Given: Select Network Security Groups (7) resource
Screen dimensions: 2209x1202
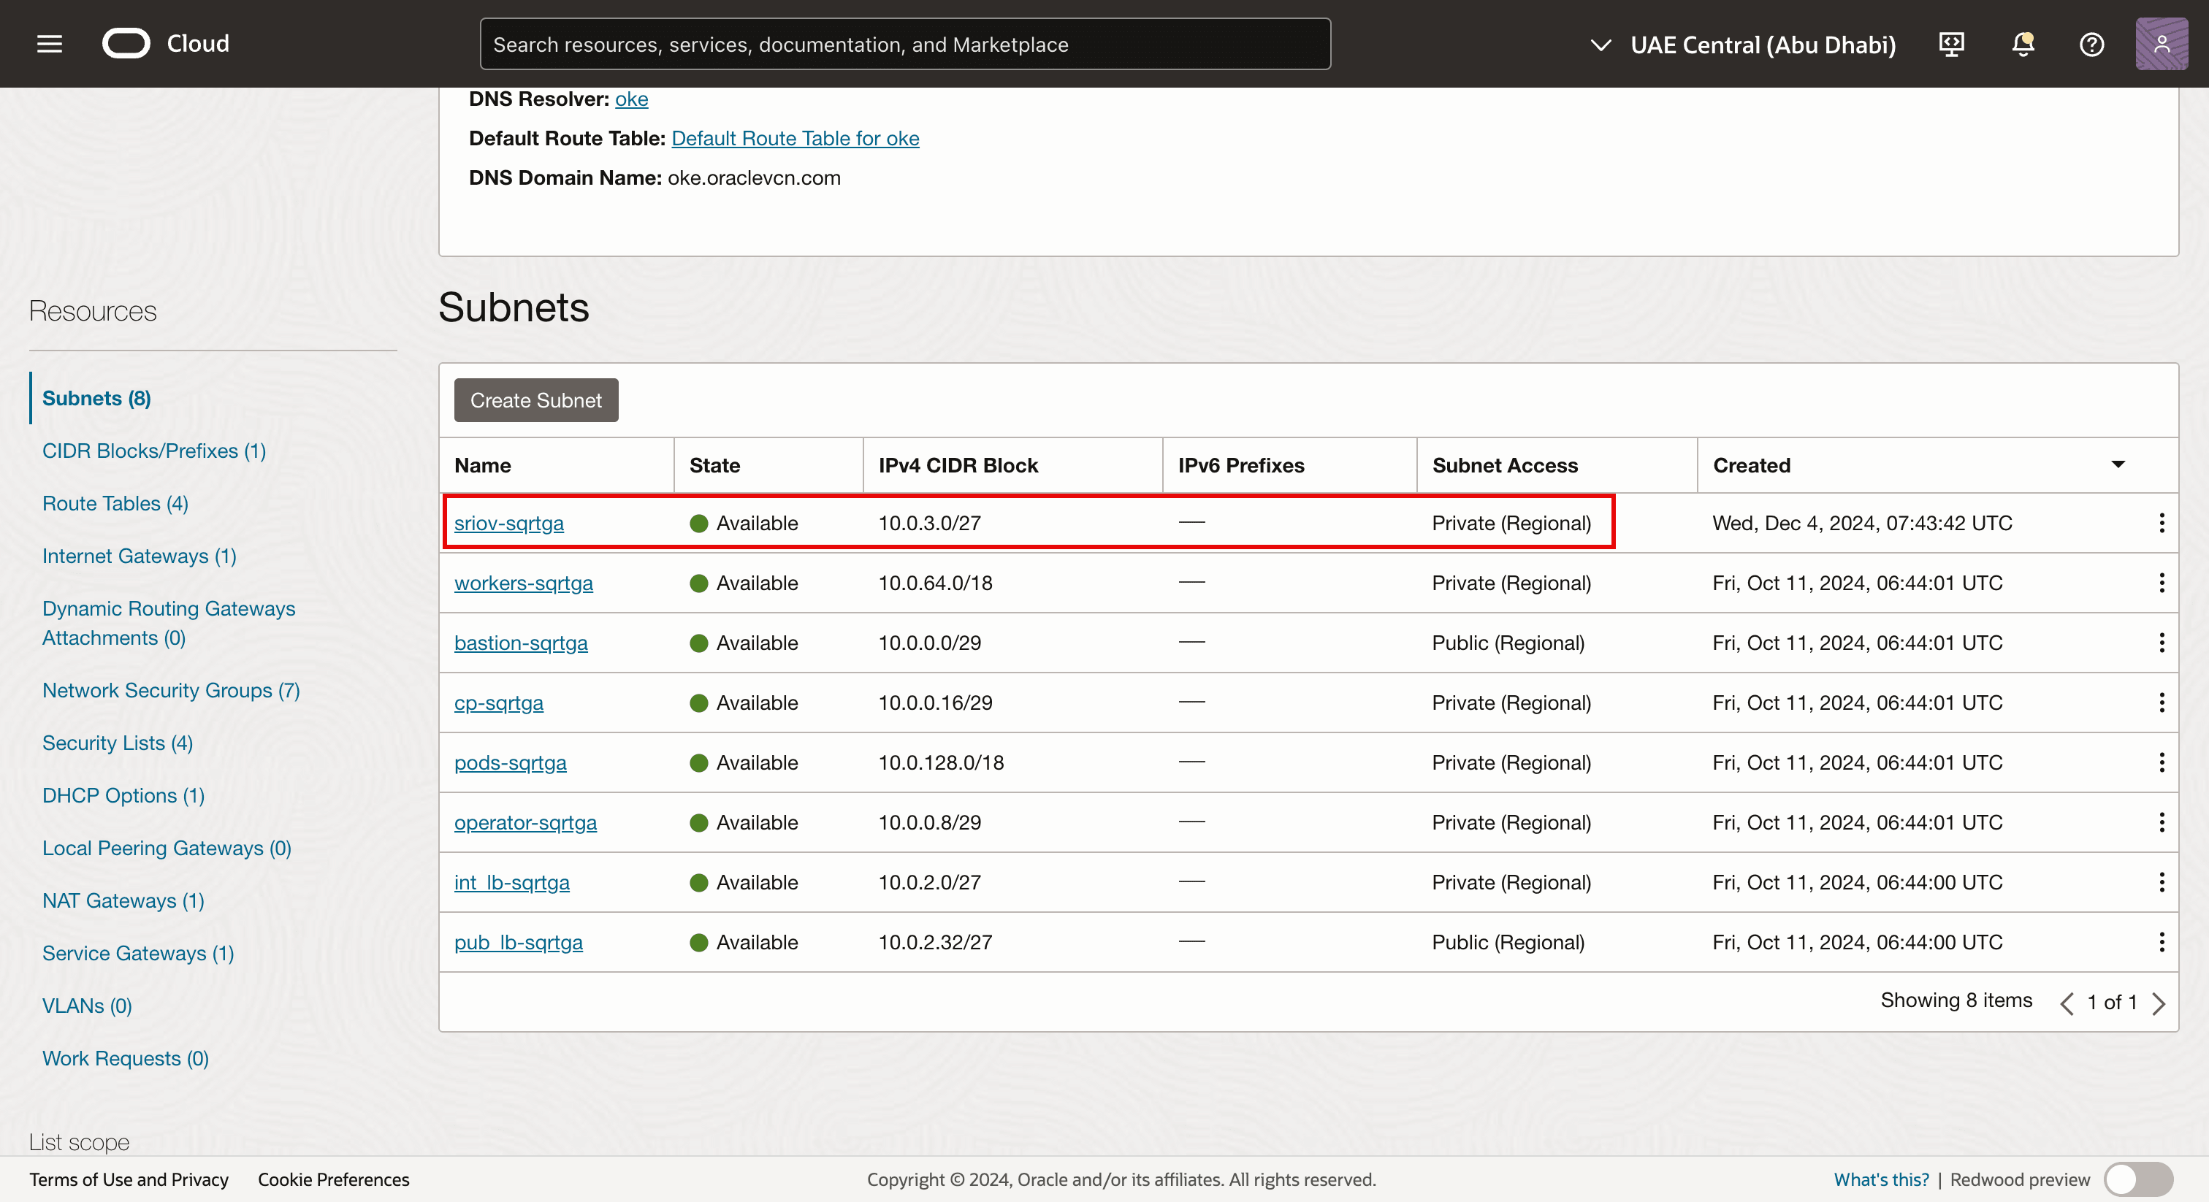Looking at the screenshot, I should [x=171, y=690].
